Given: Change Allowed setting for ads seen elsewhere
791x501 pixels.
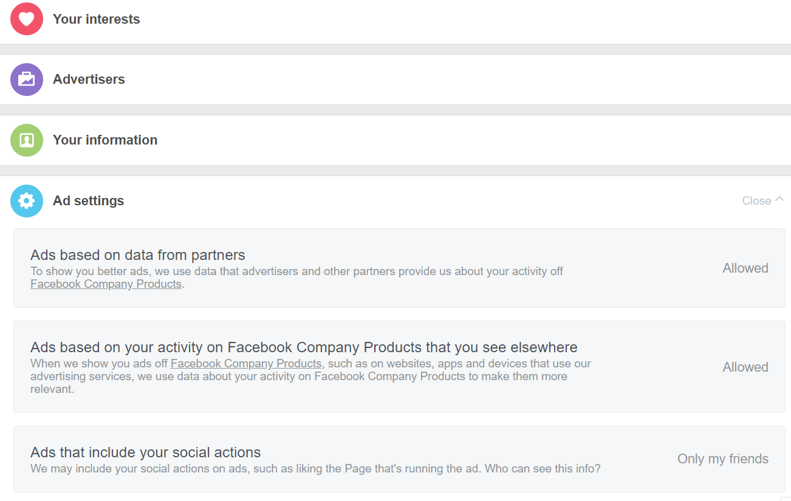Looking at the screenshot, I should [745, 367].
